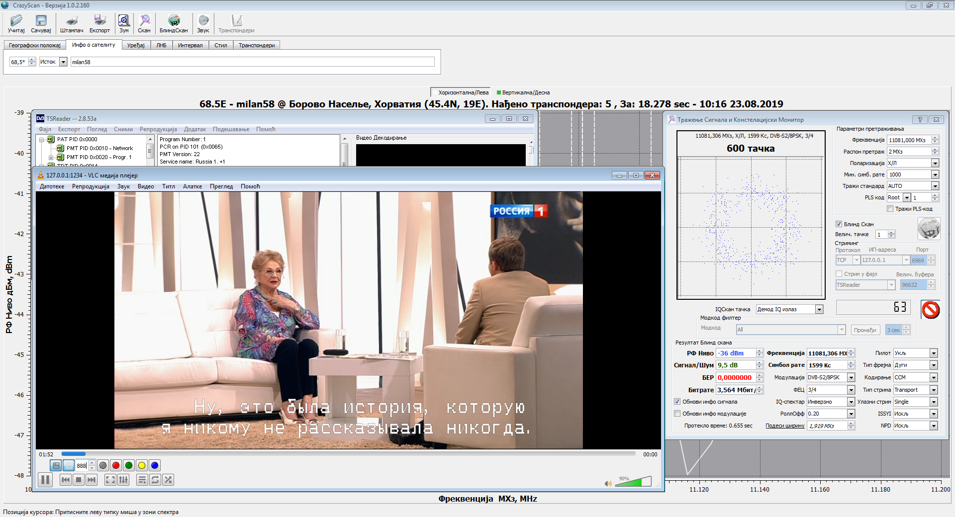Click the VLC seek progress bar
This screenshot has height=517, width=955.
tap(348, 454)
